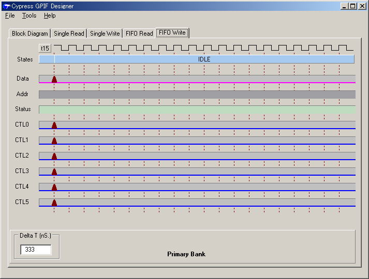Select the CTL5 waveform marker
Screen dimensions: 369x279
pyautogui.click(x=54, y=203)
